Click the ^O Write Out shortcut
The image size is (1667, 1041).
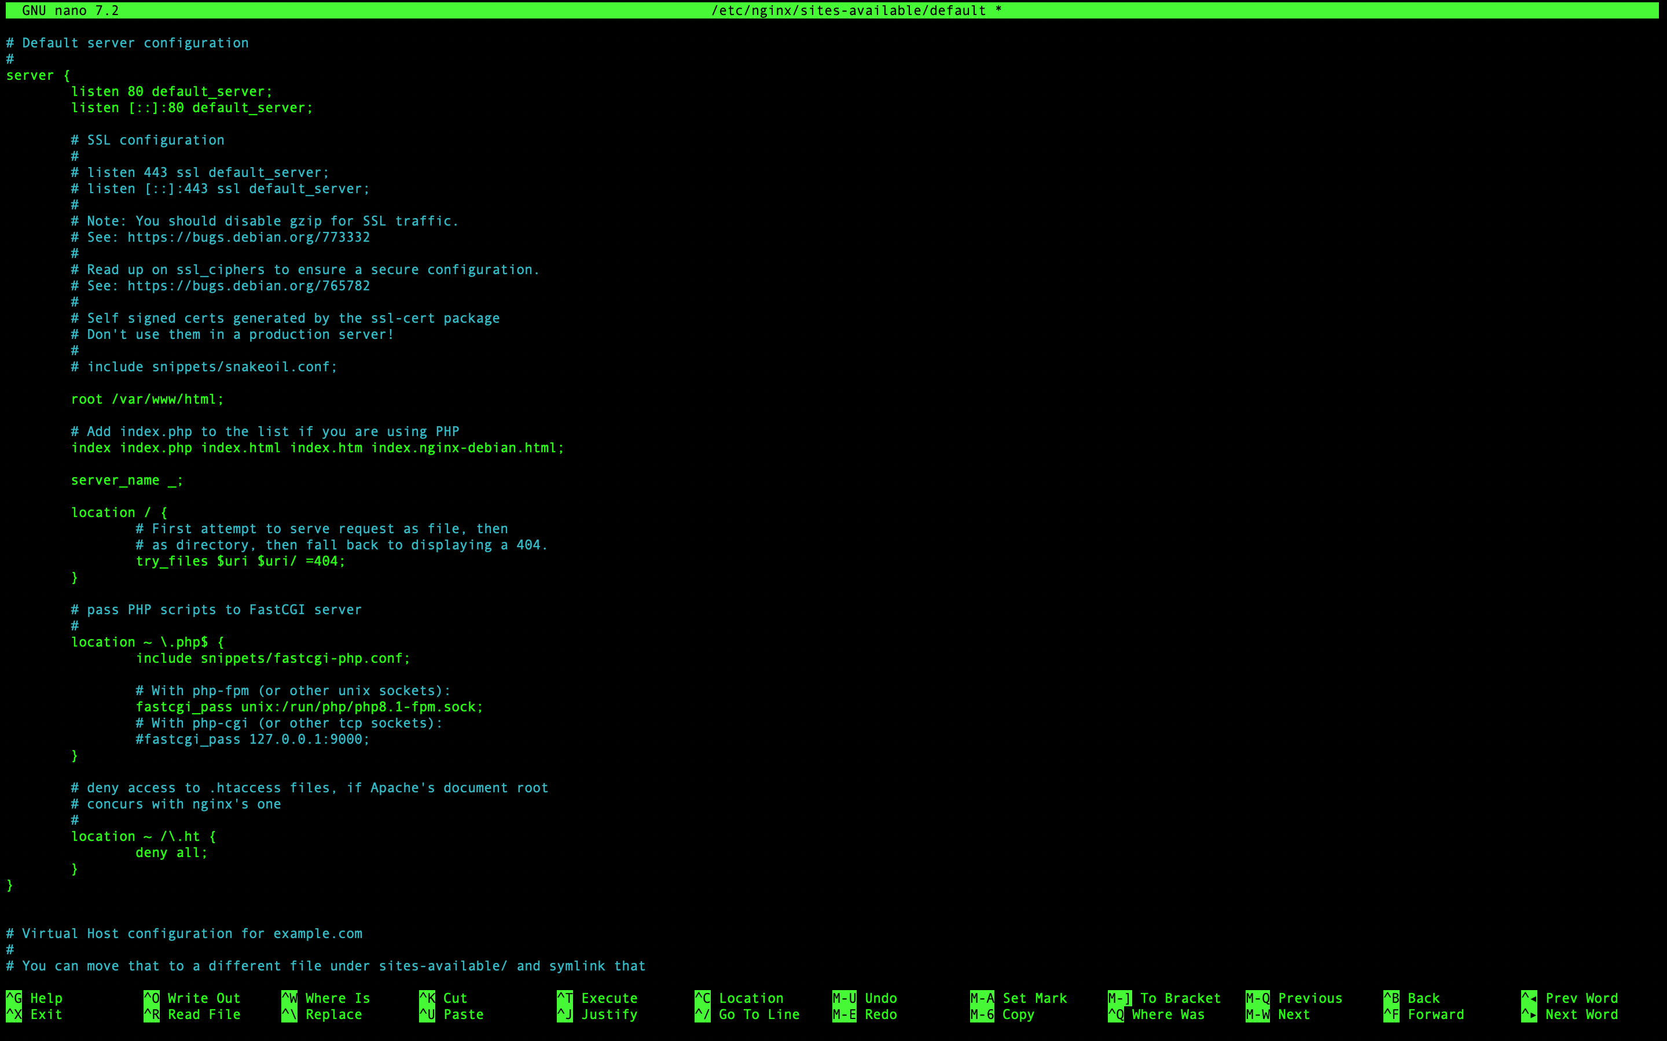pos(192,998)
